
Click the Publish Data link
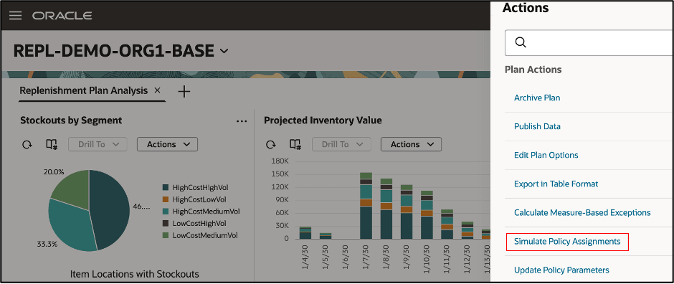(x=537, y=127)
